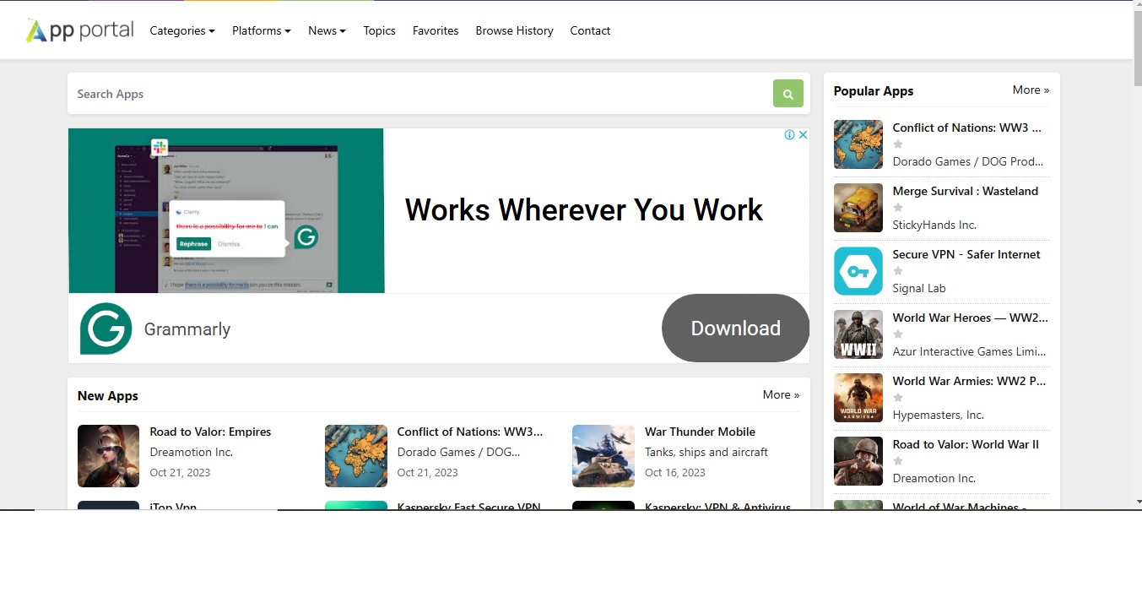Open the ad info icon

[789, 134]
